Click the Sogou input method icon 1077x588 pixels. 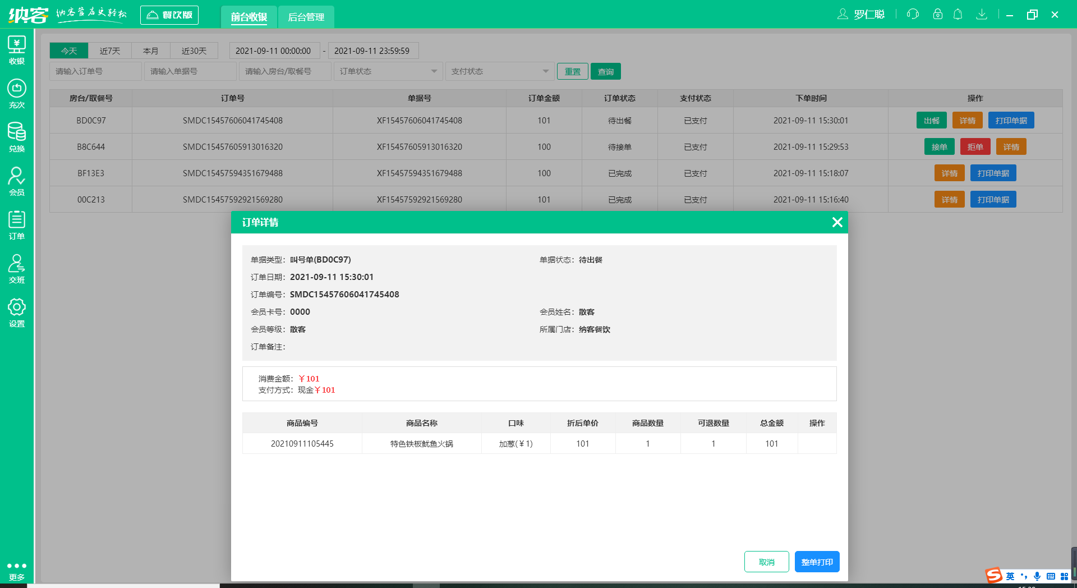[994, 576]
